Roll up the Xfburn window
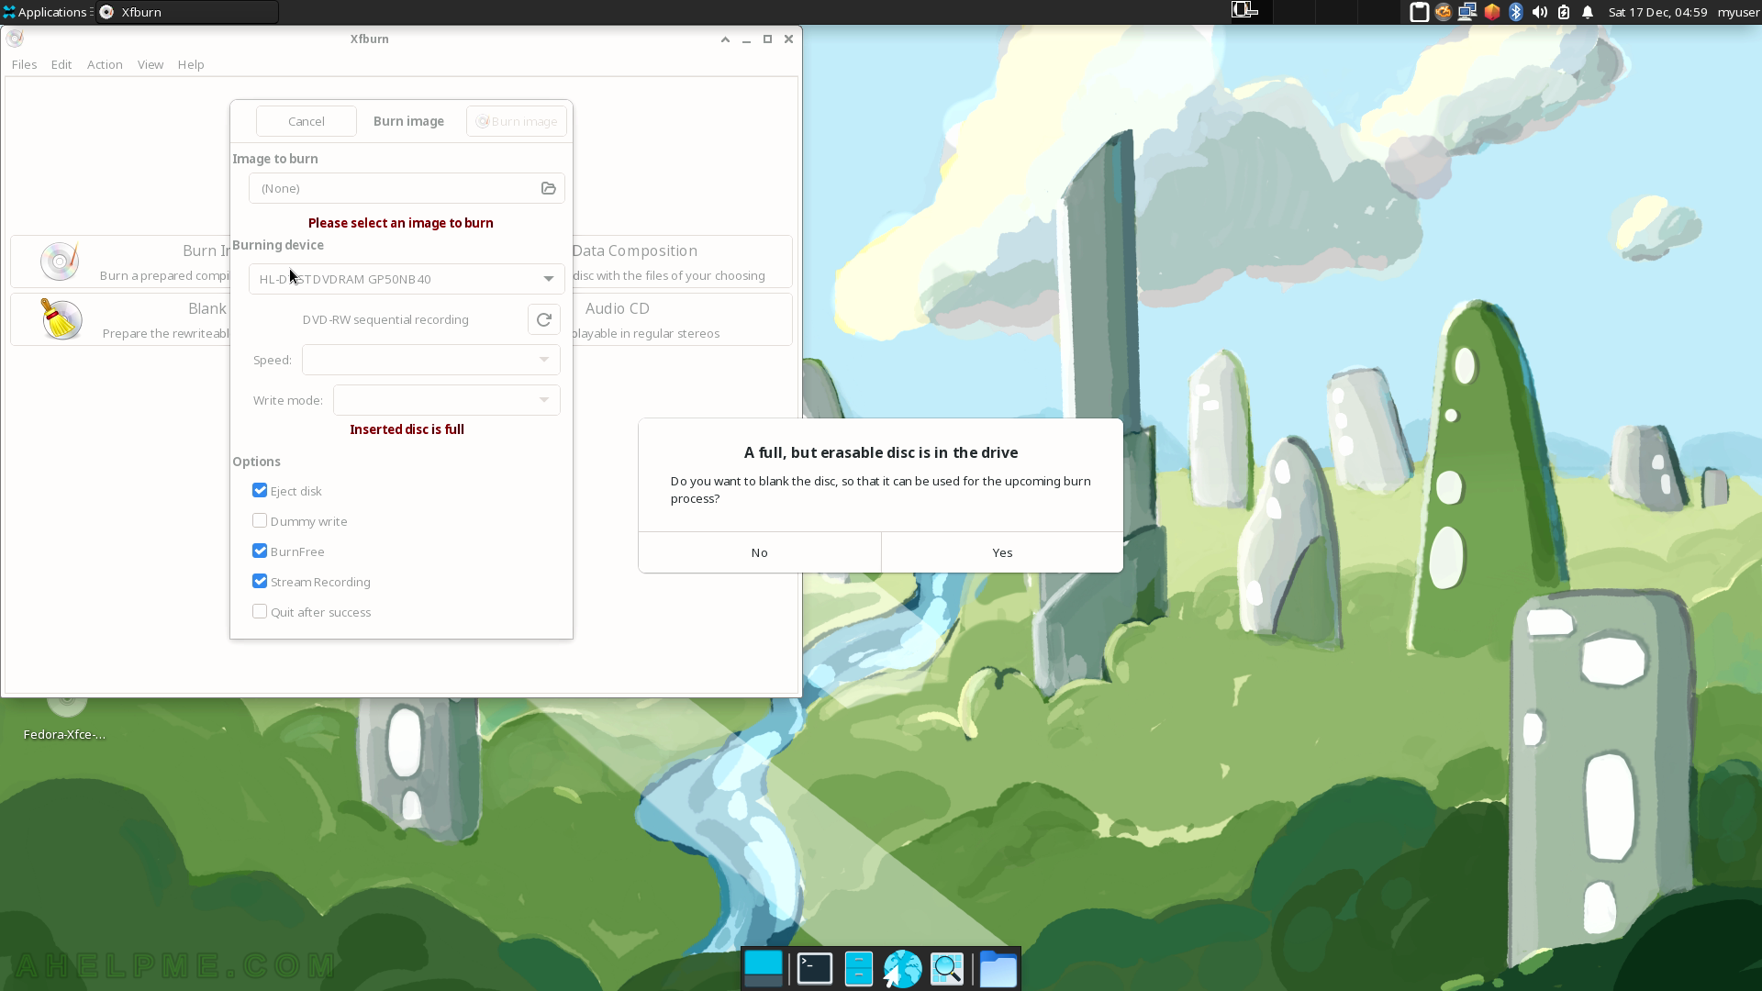The height and width of the screenshot is (991, 1762). pos(725,39)
